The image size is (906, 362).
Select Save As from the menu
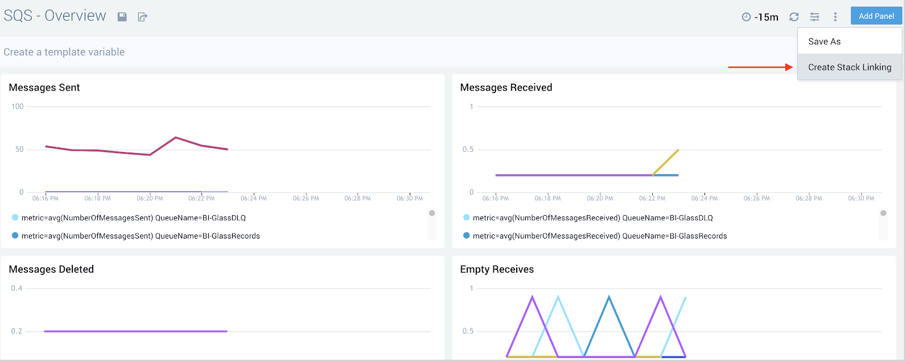point(824,42)
